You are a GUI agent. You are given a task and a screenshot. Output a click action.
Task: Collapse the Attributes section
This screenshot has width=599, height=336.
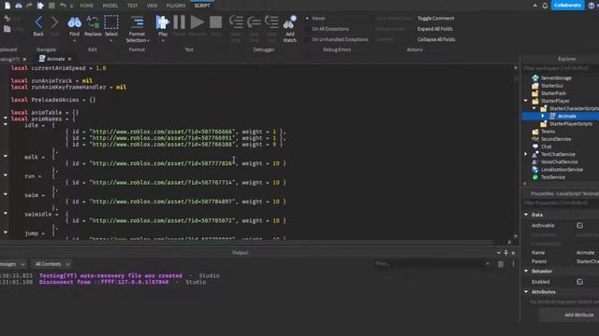tap(526, 292)
